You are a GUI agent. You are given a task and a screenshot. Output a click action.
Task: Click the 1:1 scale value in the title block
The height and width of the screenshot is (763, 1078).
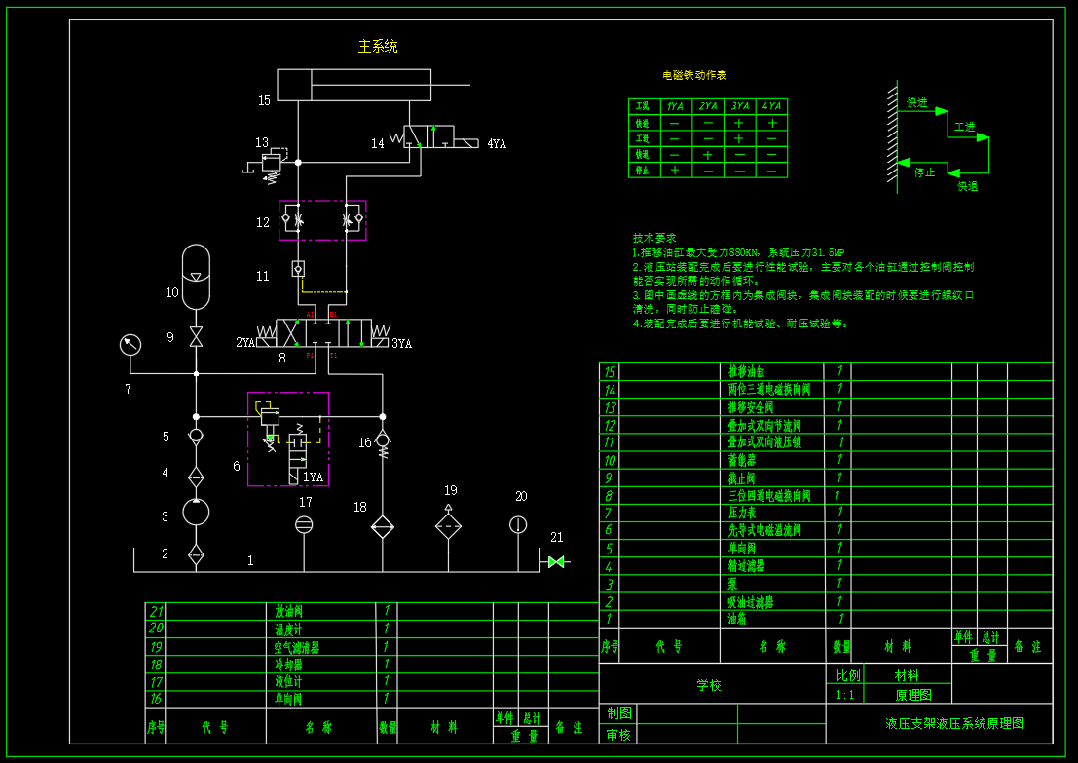pos(845,695)
